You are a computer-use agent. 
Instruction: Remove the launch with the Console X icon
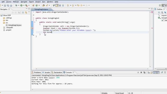(141, 73)
